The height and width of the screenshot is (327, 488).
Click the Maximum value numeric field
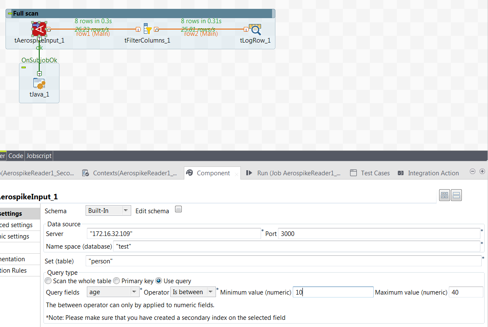tap(466, 292)
